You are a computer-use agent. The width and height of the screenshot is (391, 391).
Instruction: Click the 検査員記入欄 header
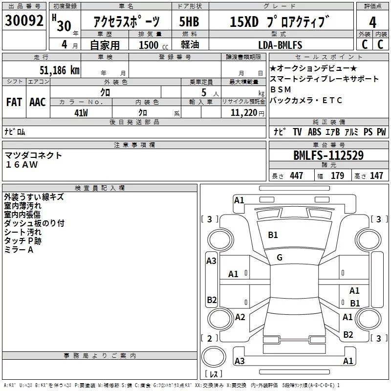[x=100, y=188]
